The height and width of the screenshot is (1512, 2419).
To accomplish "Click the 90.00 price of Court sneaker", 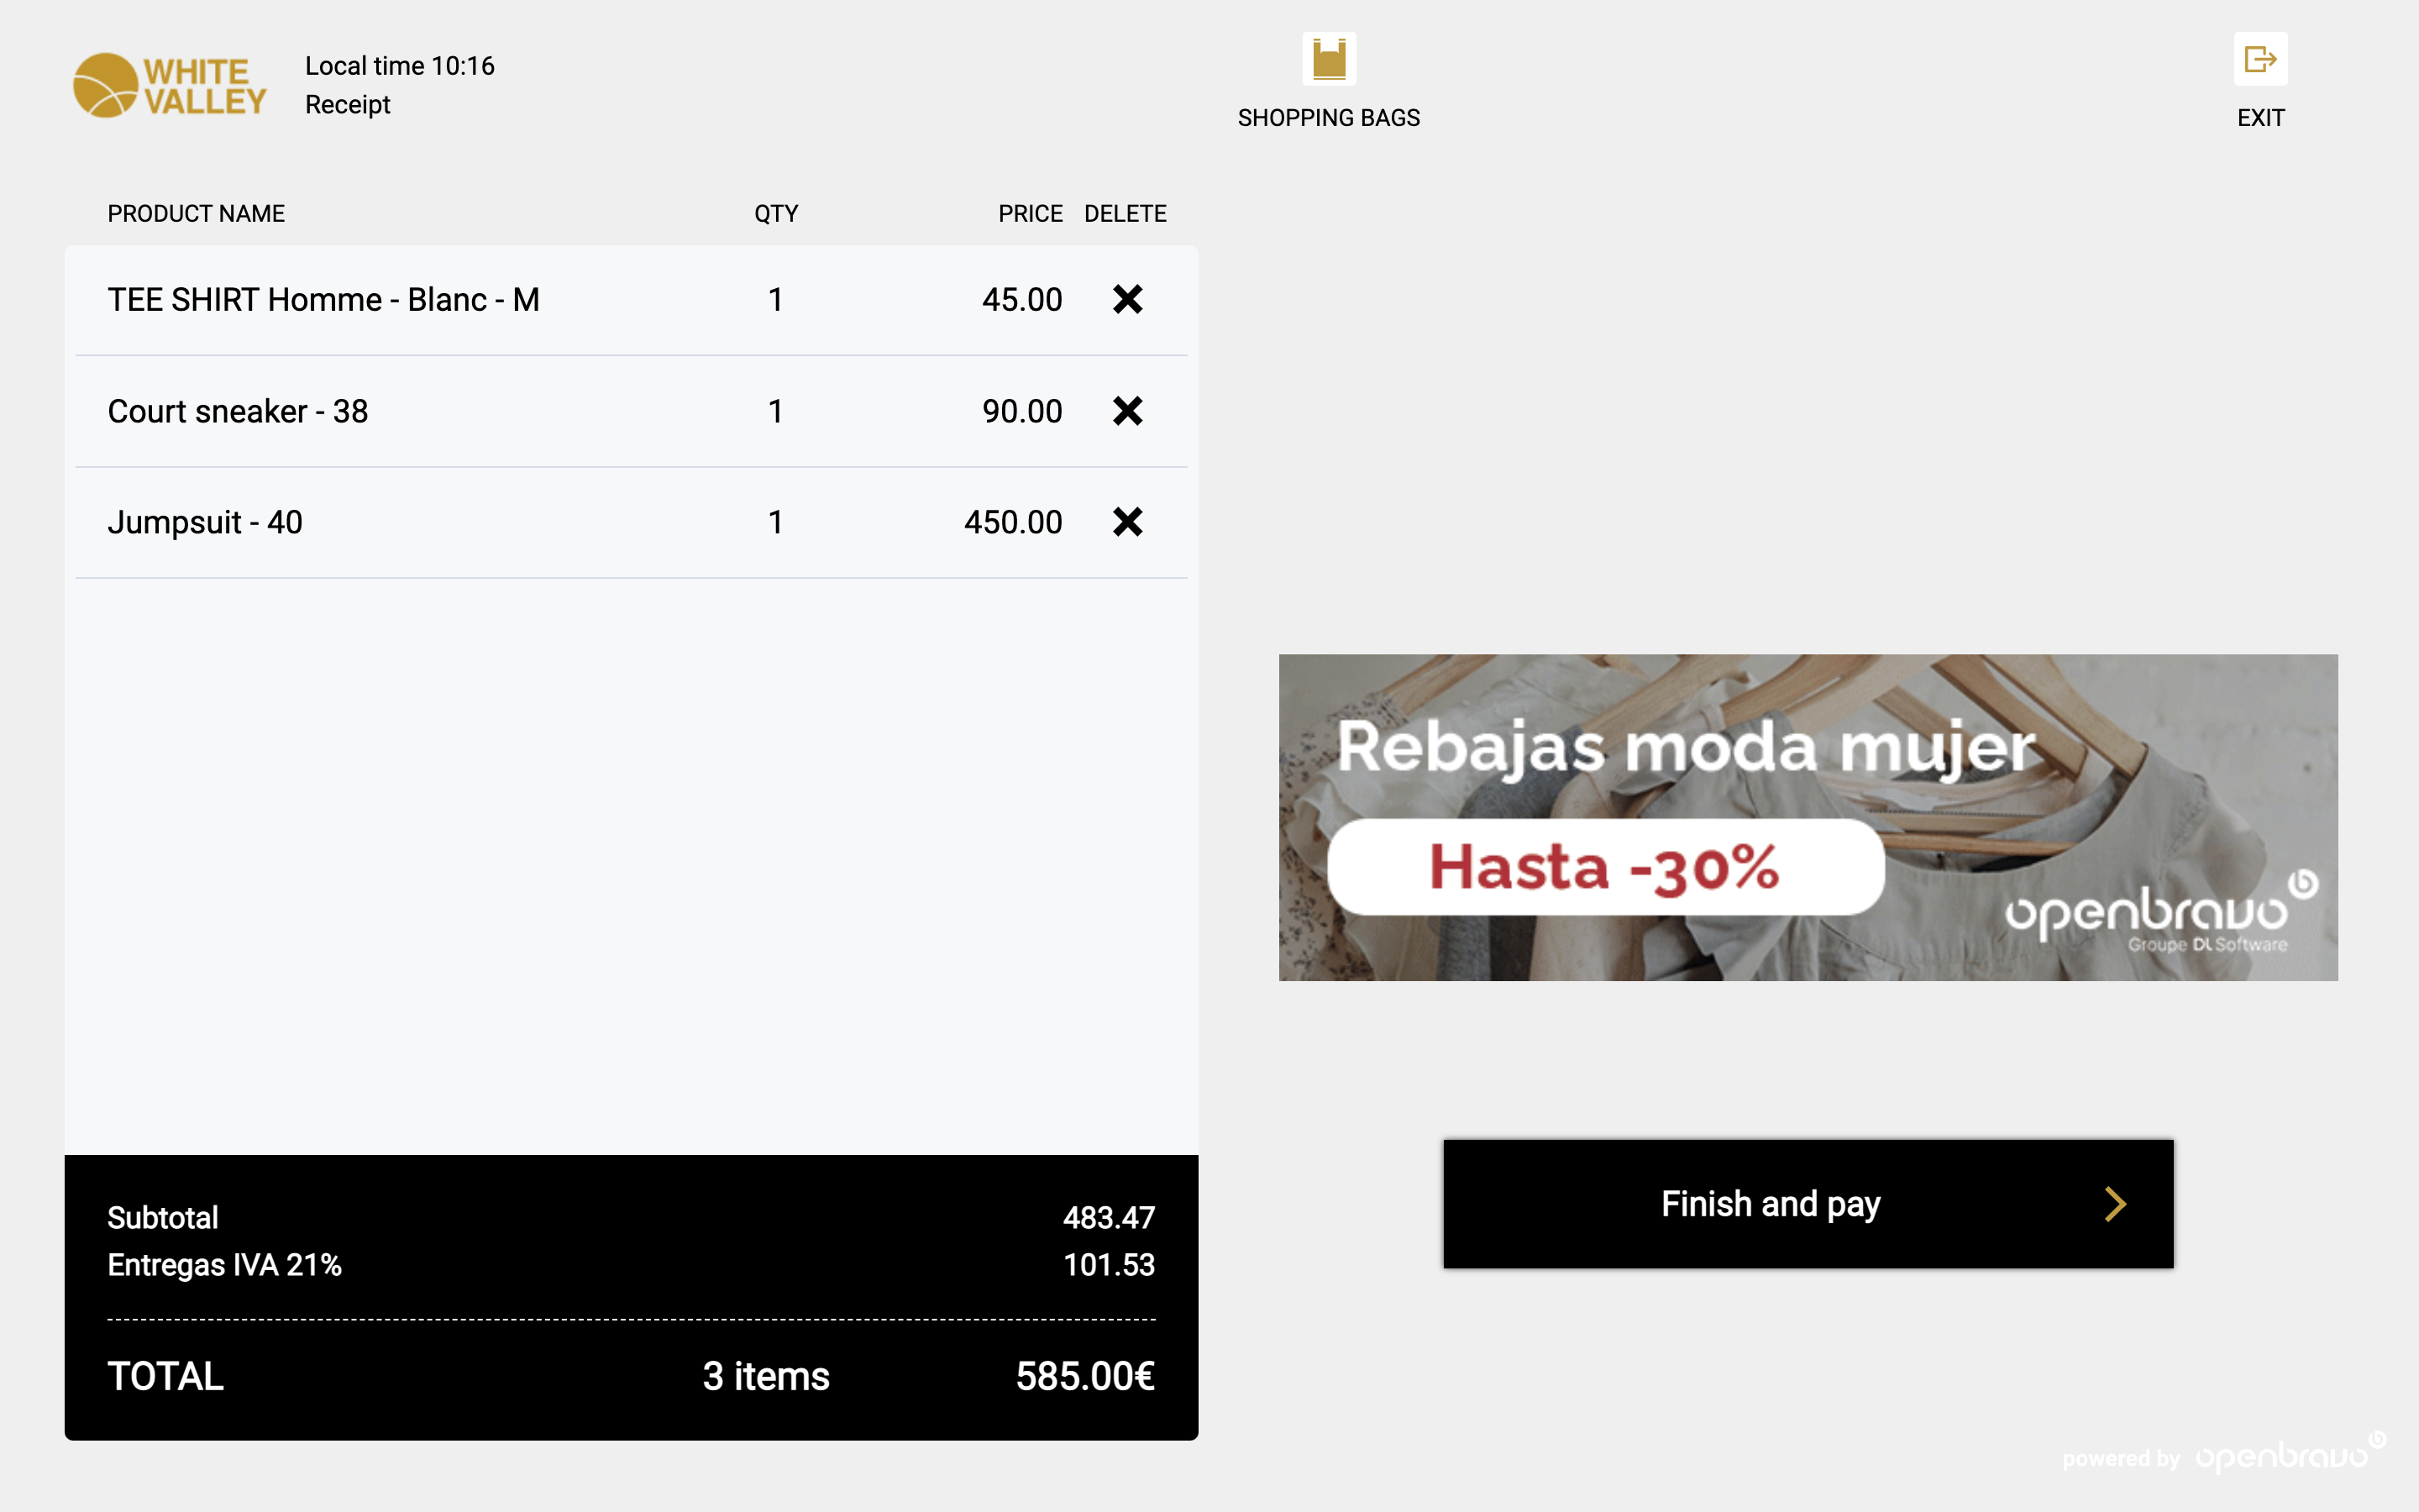I will [x=1021, y=412].
